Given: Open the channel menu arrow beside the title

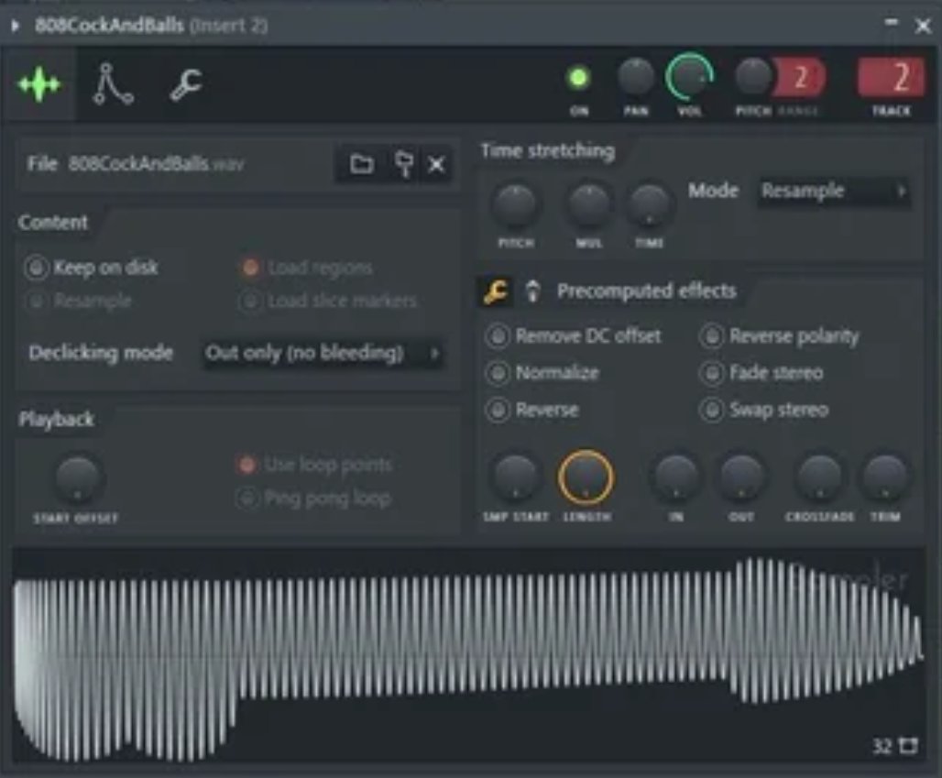Looking at the screenshot, I should (15, 26).
